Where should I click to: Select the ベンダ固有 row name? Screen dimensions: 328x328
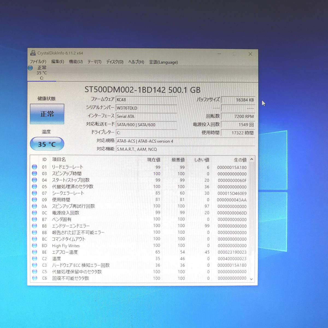click(x=62, y=219)
